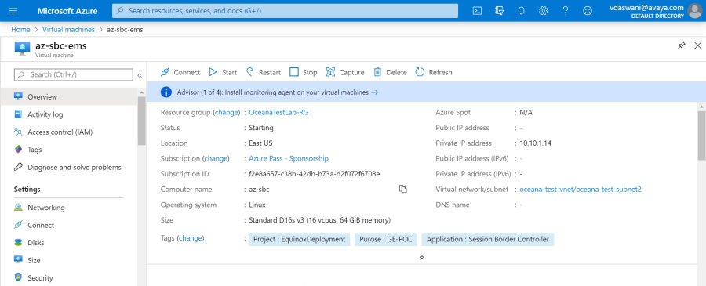The image size is (706, 286).
Task: Click the az-sbc-ems virtual machine icon
Action: [23, 48]
